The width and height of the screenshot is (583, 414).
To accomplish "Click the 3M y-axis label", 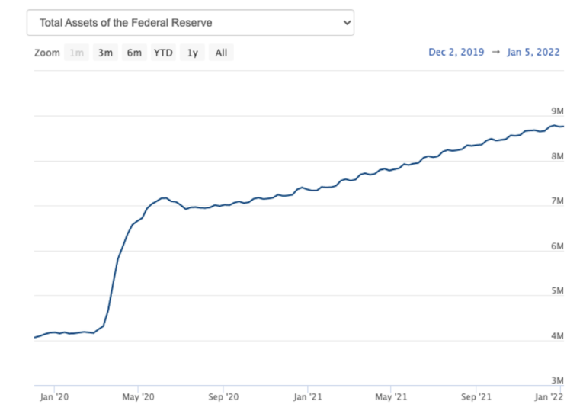I will coord(556,380).
